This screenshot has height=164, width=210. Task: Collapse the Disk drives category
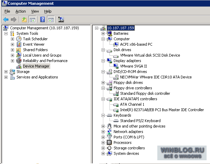coord(103,50)
